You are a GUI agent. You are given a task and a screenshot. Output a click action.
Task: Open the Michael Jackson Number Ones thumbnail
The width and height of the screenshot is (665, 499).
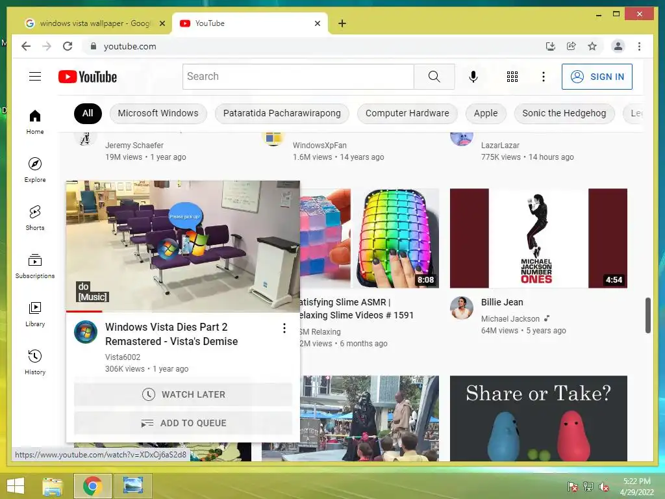(538, 238)
